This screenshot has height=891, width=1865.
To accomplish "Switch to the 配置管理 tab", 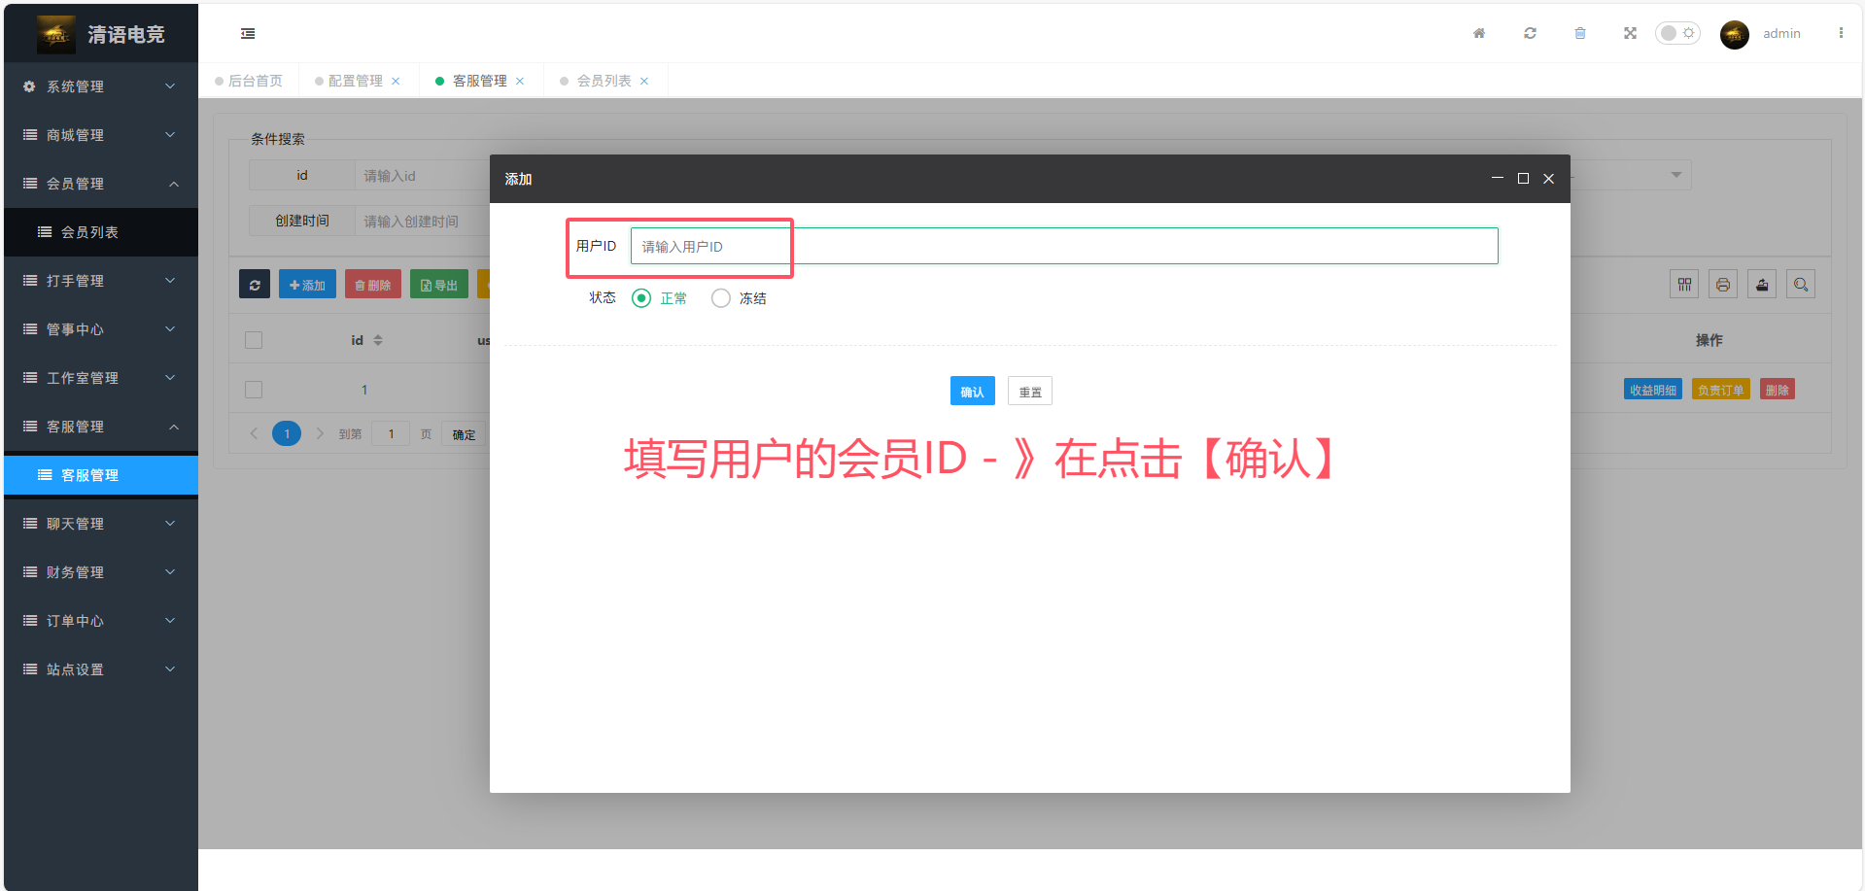I will (x=355, y=81).
